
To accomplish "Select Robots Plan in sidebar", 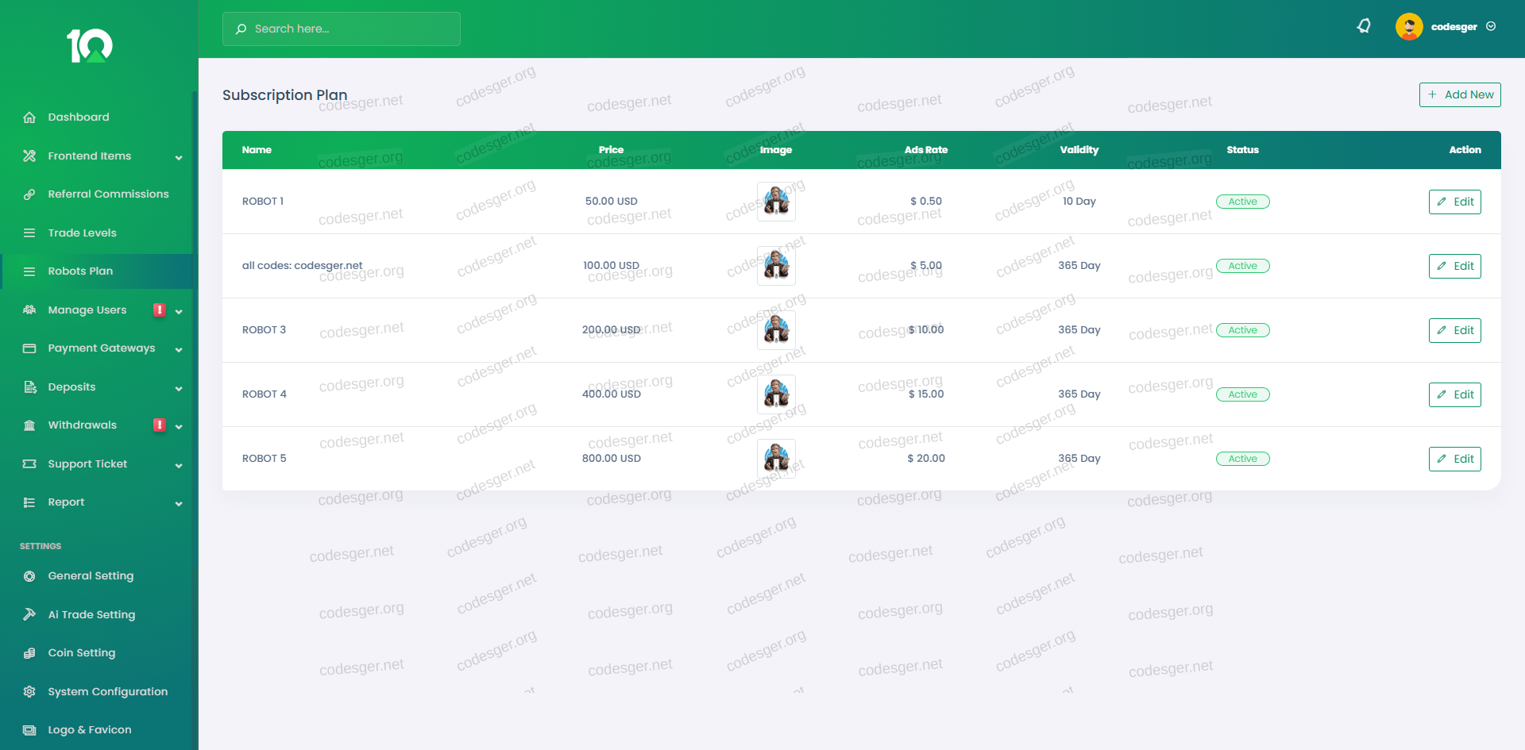I will point(80,271).
